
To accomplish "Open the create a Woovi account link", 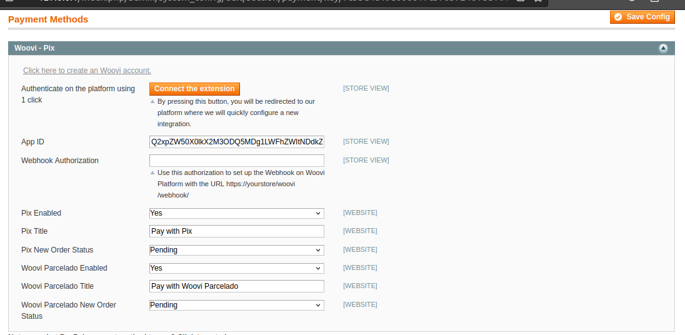I will pyautogui.click(x=87, y=71).
